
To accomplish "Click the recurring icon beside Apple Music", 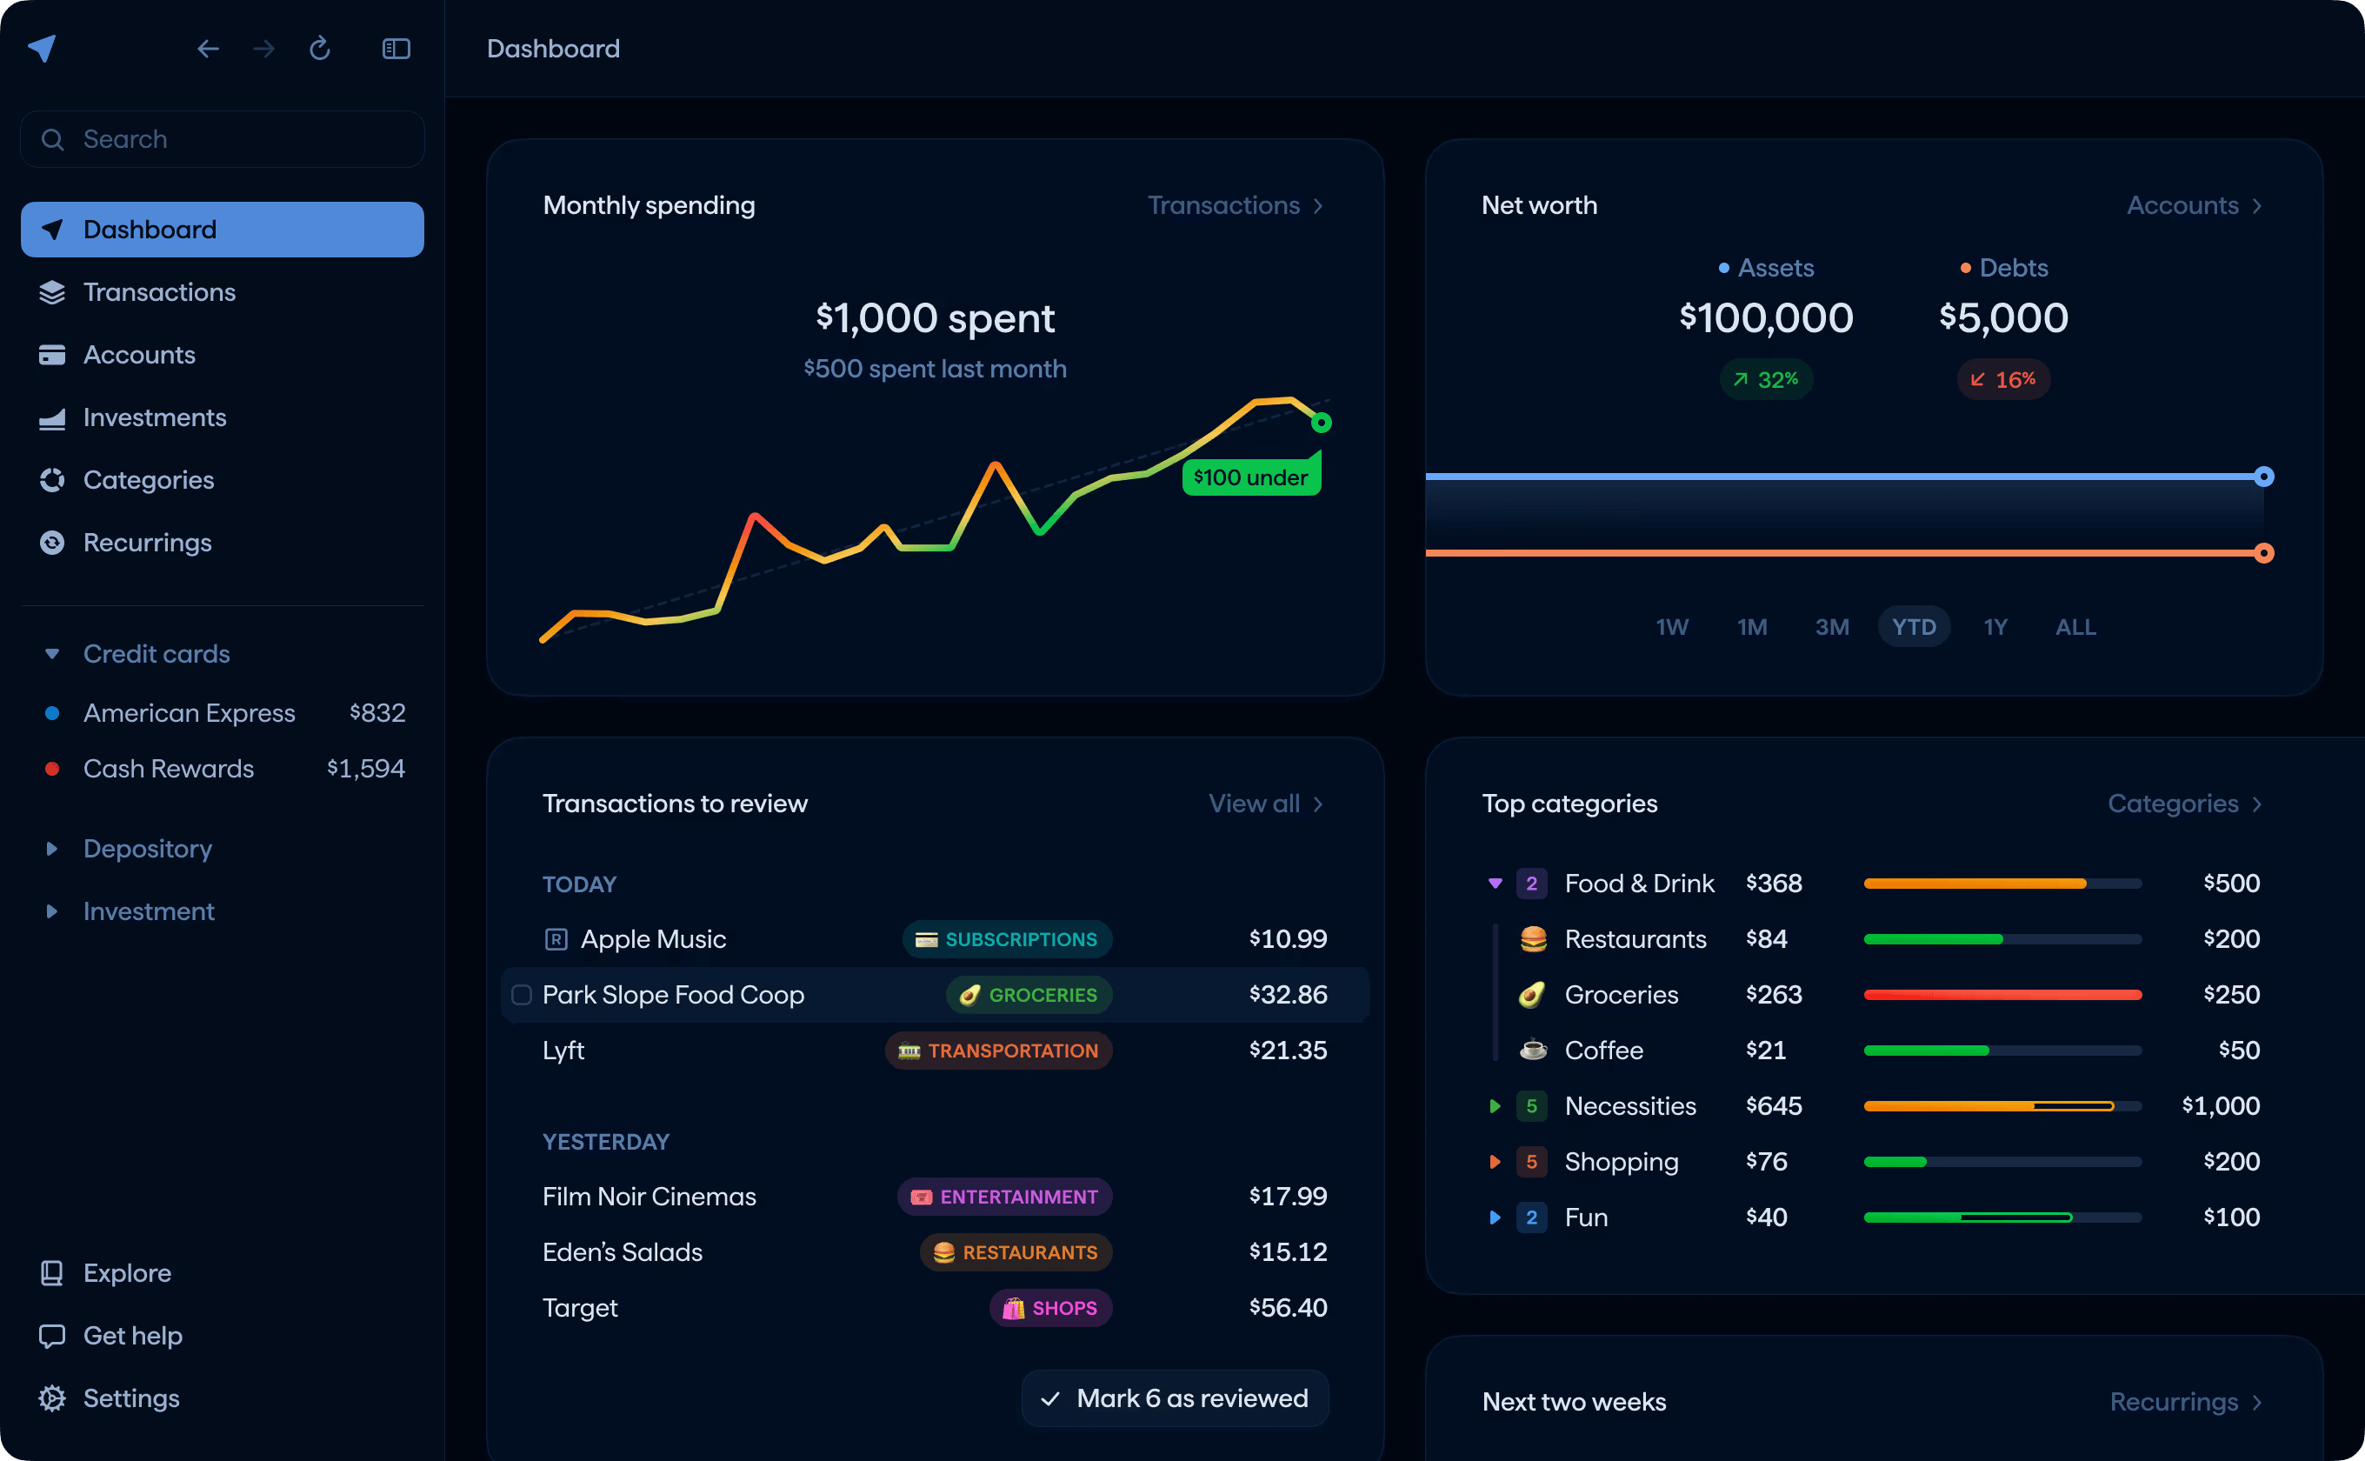I will [x=556, y=939].
